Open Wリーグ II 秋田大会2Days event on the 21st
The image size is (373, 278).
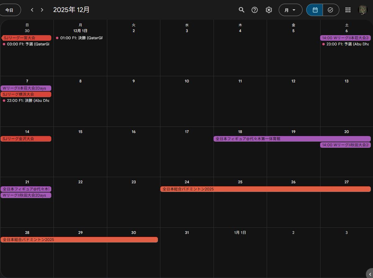pyautogui.click(x=26, y=195)
